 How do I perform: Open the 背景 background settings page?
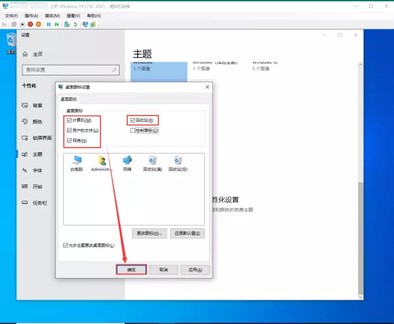click(x=37, y=106)
